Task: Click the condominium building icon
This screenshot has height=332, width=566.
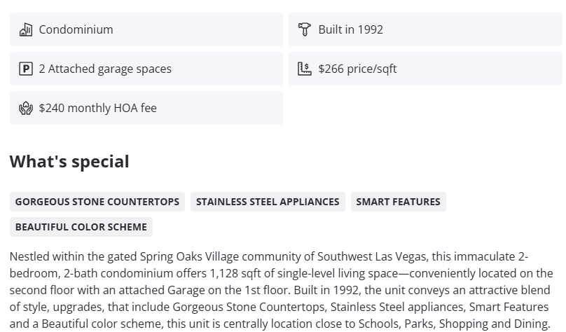Action: pos(26,29)
